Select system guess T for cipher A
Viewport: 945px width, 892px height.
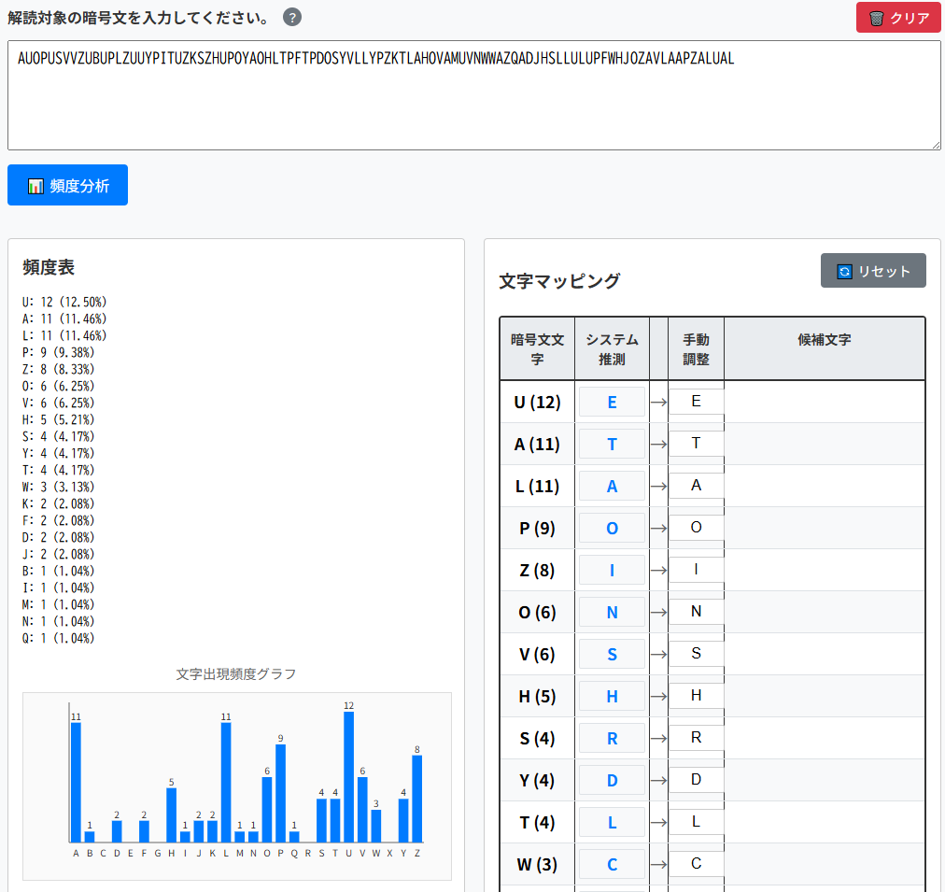pos(612,444)
